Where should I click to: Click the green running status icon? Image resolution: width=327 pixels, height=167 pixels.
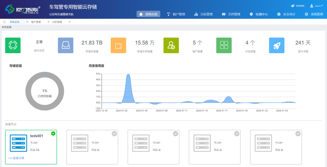coord(13,45)
